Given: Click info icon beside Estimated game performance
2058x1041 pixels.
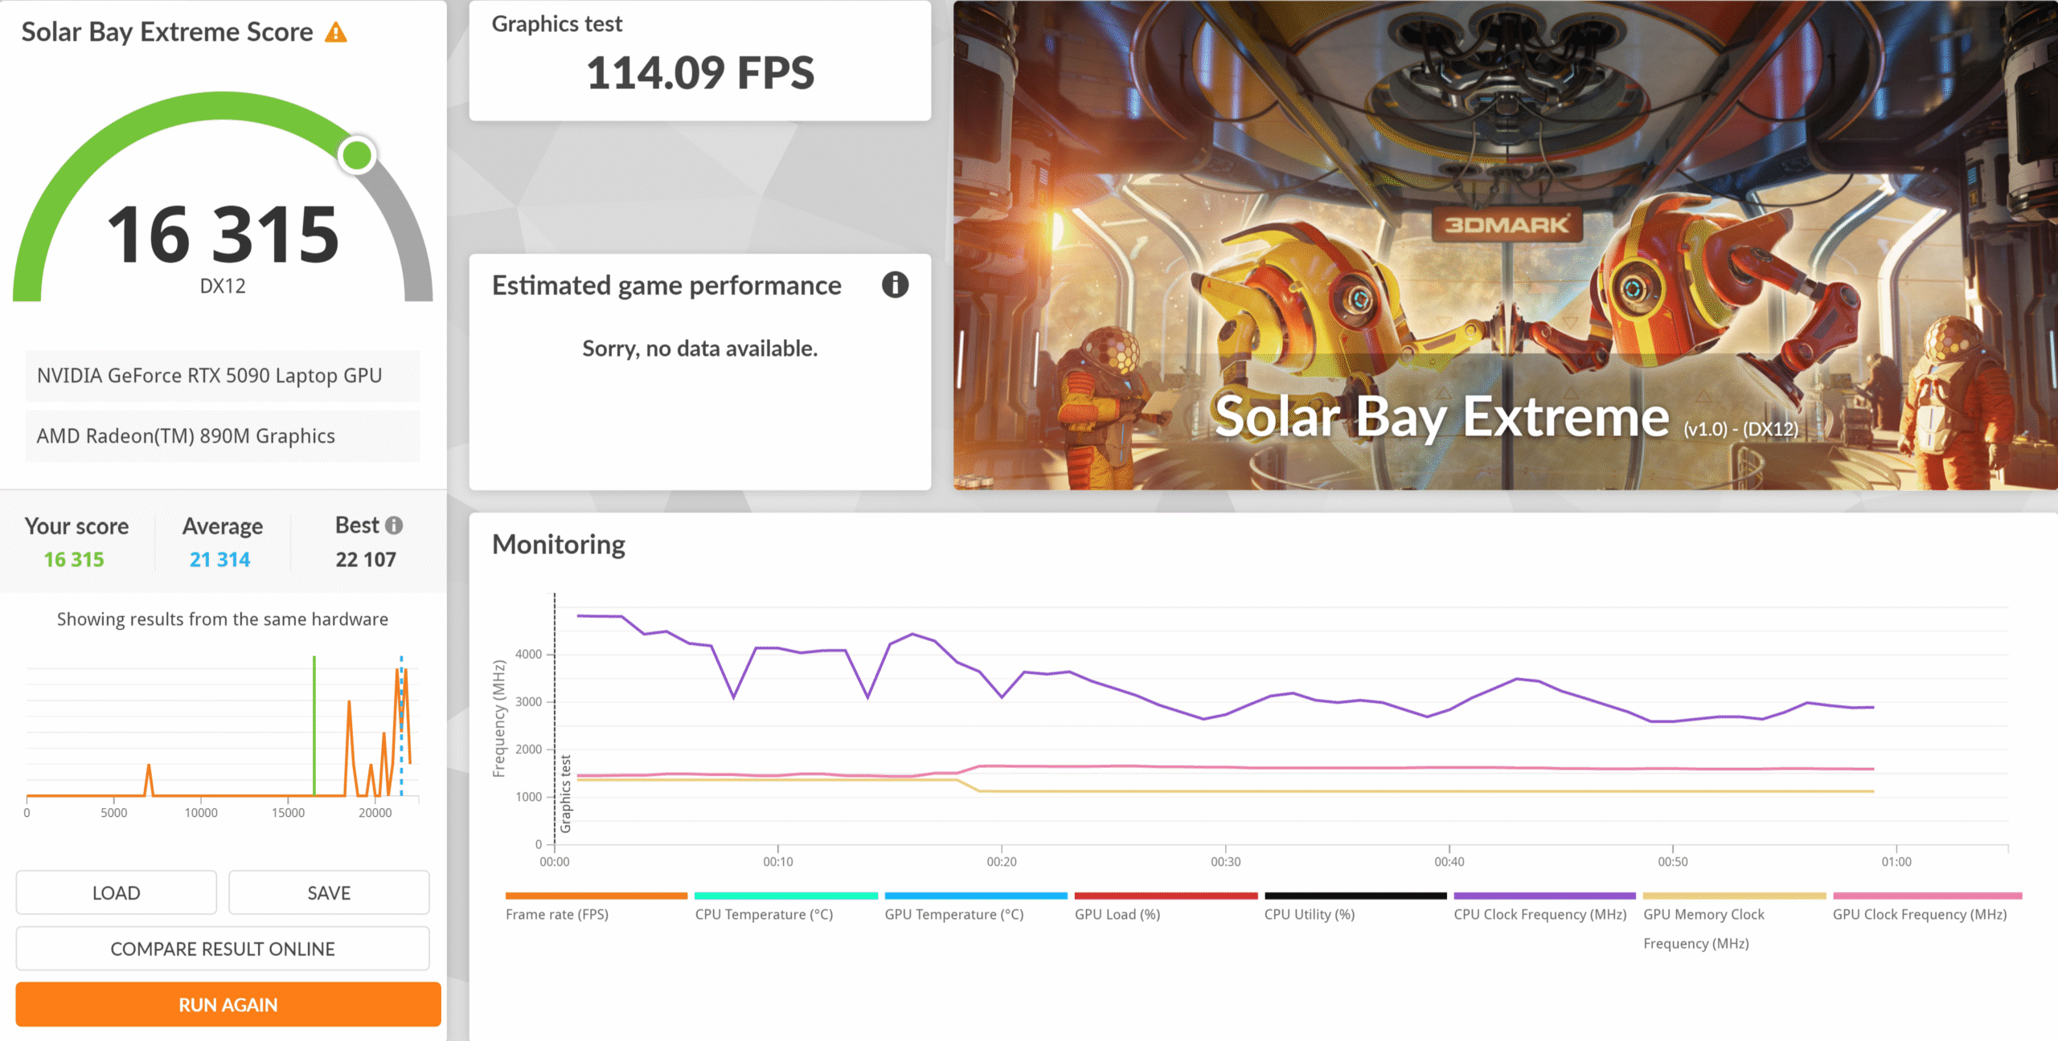Looking at the screenshot, I should (895, 284).
